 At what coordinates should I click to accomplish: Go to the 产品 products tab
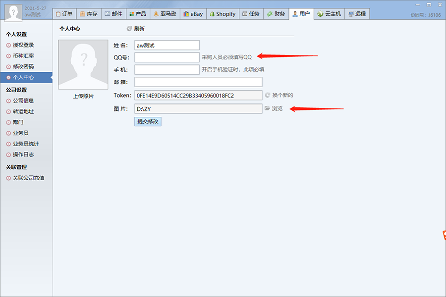[x=138, y=14]
